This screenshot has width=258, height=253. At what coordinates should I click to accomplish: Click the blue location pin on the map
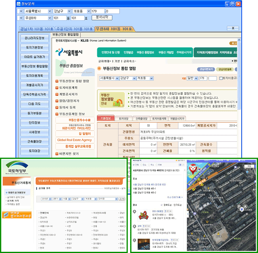pyautogui.click(x=242, y=210)
